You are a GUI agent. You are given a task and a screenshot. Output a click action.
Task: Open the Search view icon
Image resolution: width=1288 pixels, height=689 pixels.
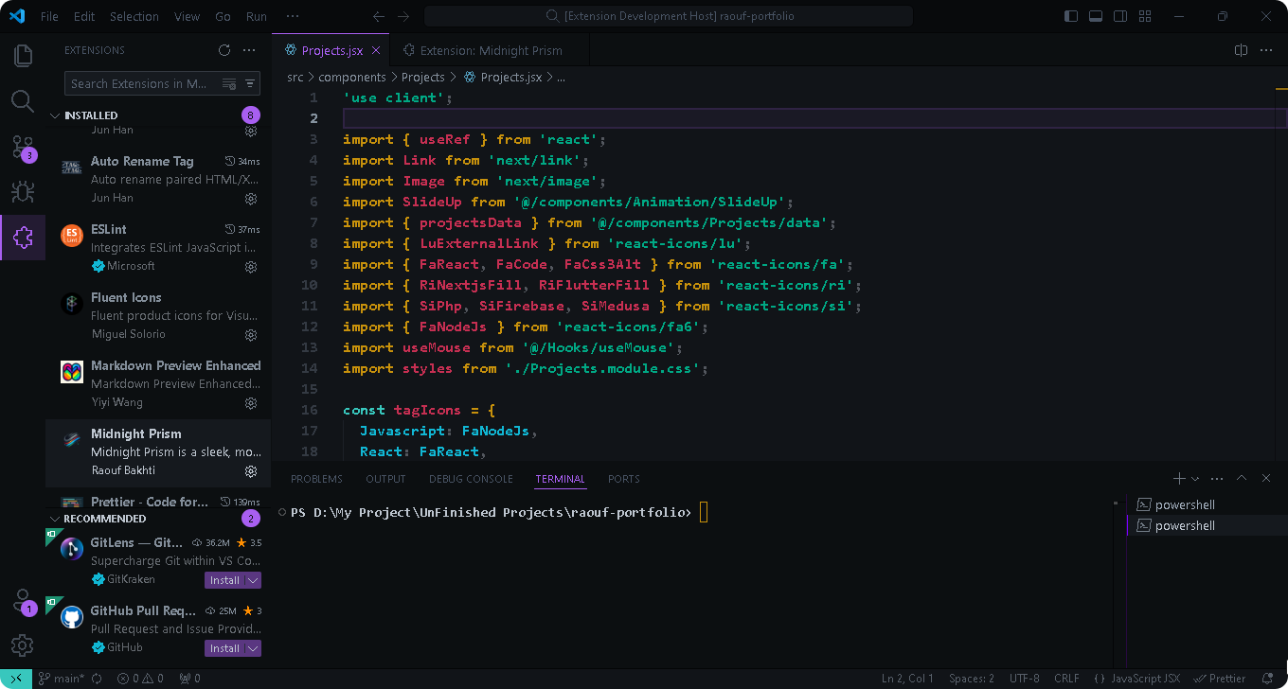coord(23,100)
